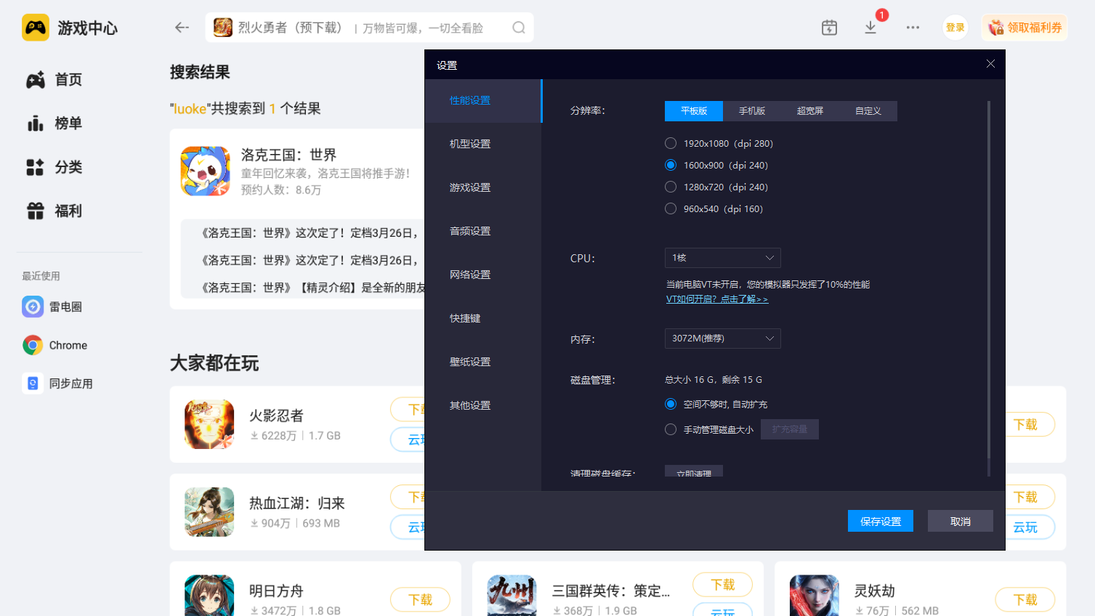Click the 热血江湖：归来 game icon
1095x616 pixels.
coord(209,512)
